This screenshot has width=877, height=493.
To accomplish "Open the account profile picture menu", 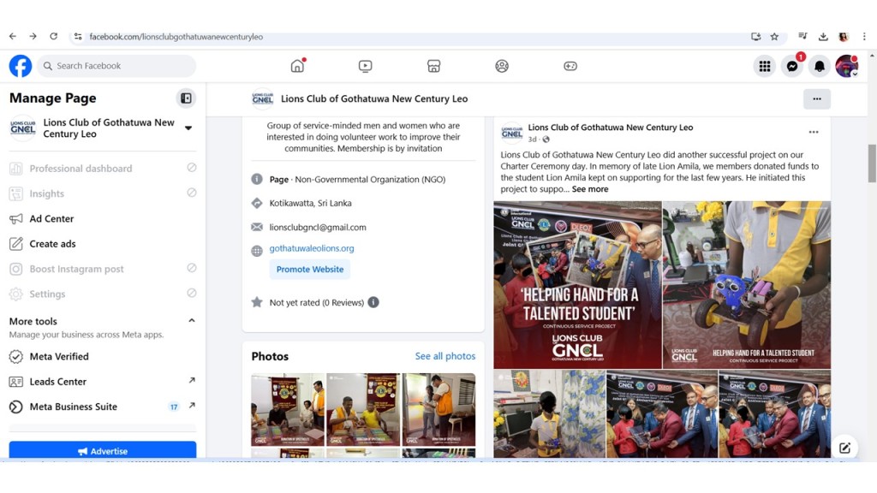I will click(x=847, y=66).
